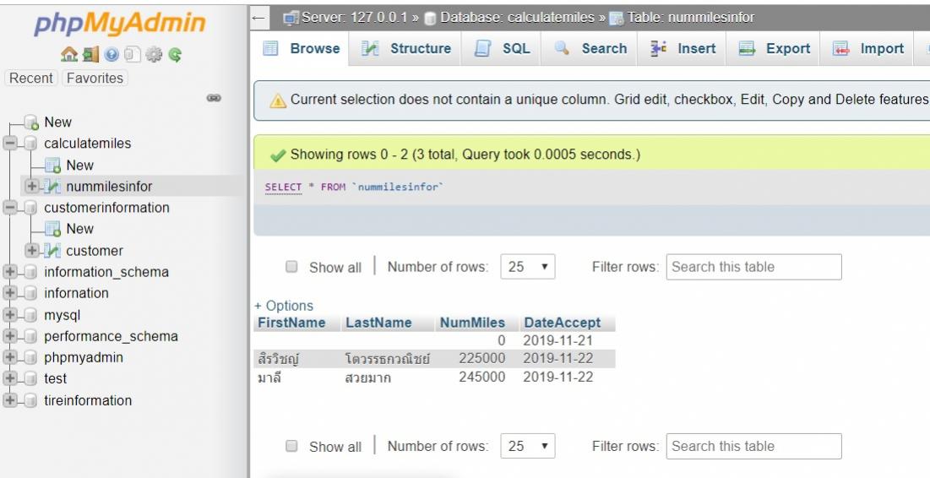Viewport: 930px width, 478px height.
Task: Click the information_schema database icon
Action: click(x=31, y=272)
